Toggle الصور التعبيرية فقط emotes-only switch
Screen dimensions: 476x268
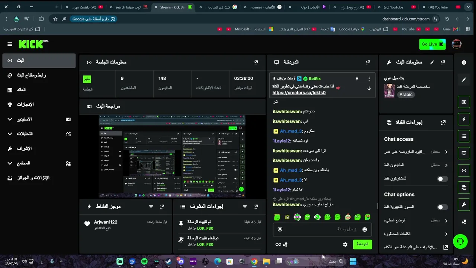click(x=442, y=207)
